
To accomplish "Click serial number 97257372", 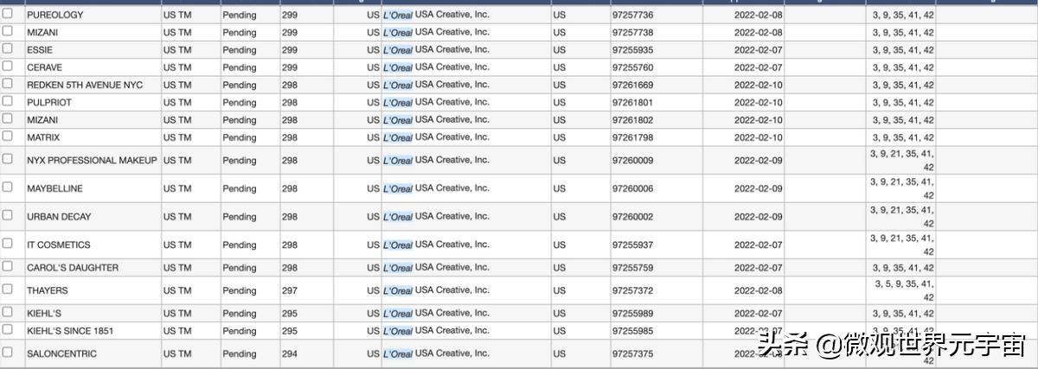I will tap(632, 291).
